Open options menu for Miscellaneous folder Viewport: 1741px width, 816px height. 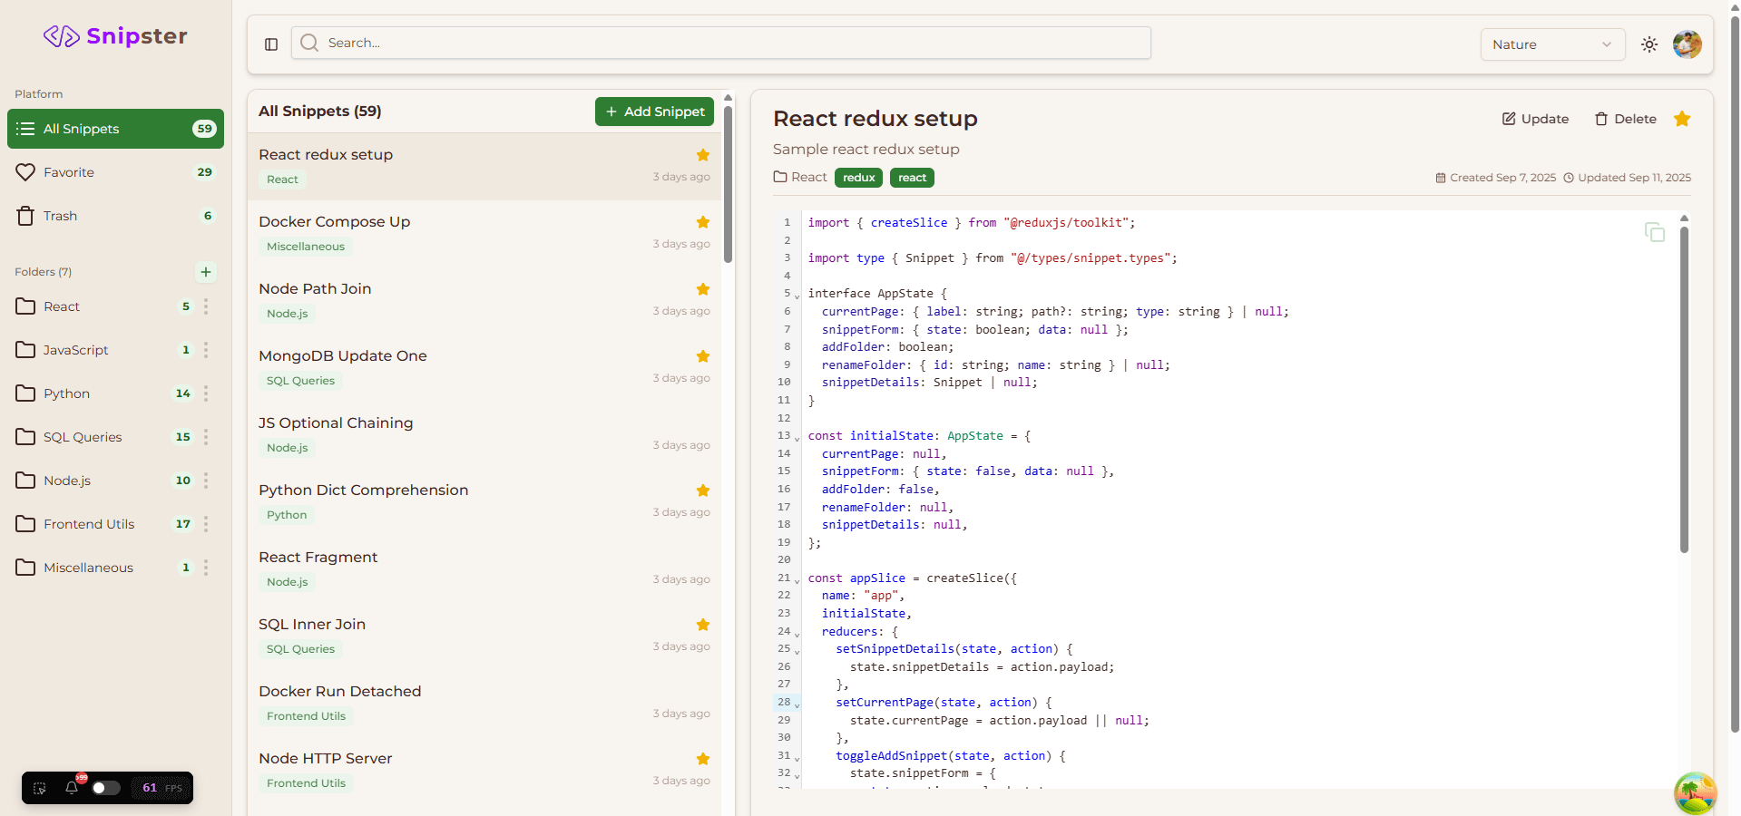click(x=206, y=568)
